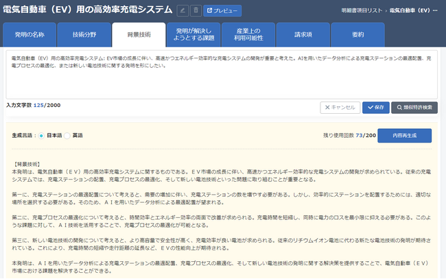Click the generated 背景技術 text content
Viewport: 446px width, 279px height.
tap(220, 219)
